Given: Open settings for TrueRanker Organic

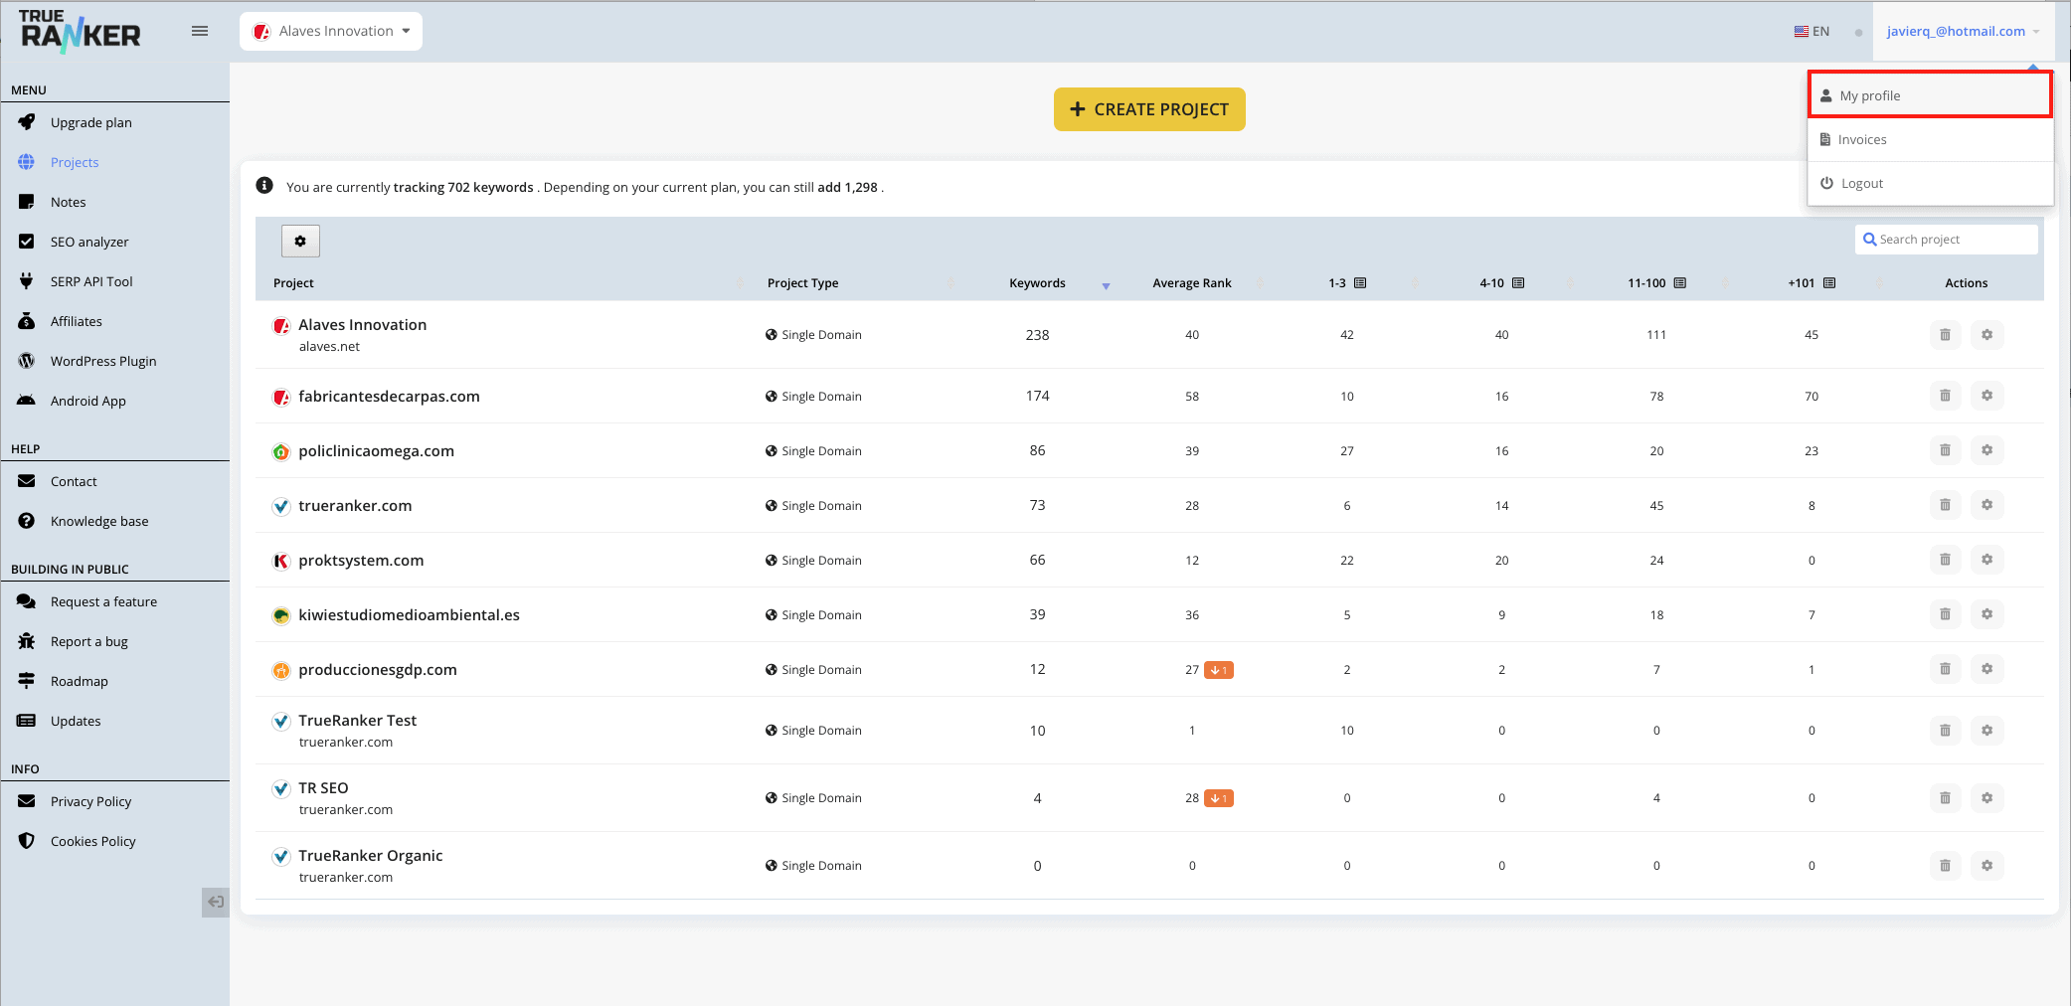Looking at the screenshot, I should point(1986,866).
